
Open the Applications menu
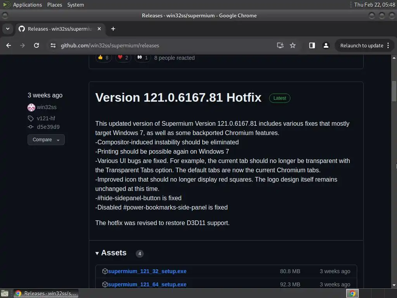[28, 5]
